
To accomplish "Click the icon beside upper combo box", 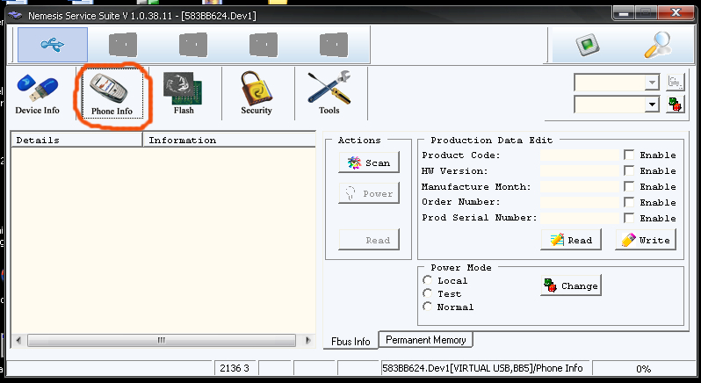I will (x=675, y=83).
